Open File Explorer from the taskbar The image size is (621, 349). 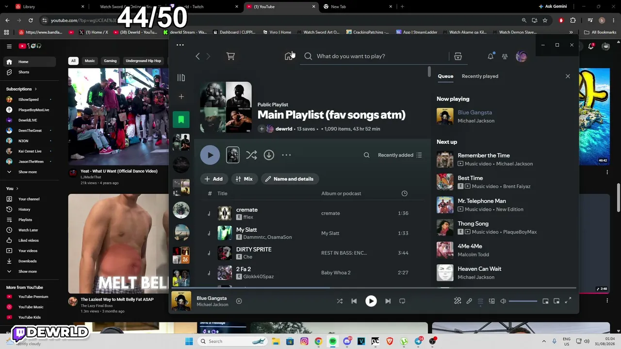[276, 341]
